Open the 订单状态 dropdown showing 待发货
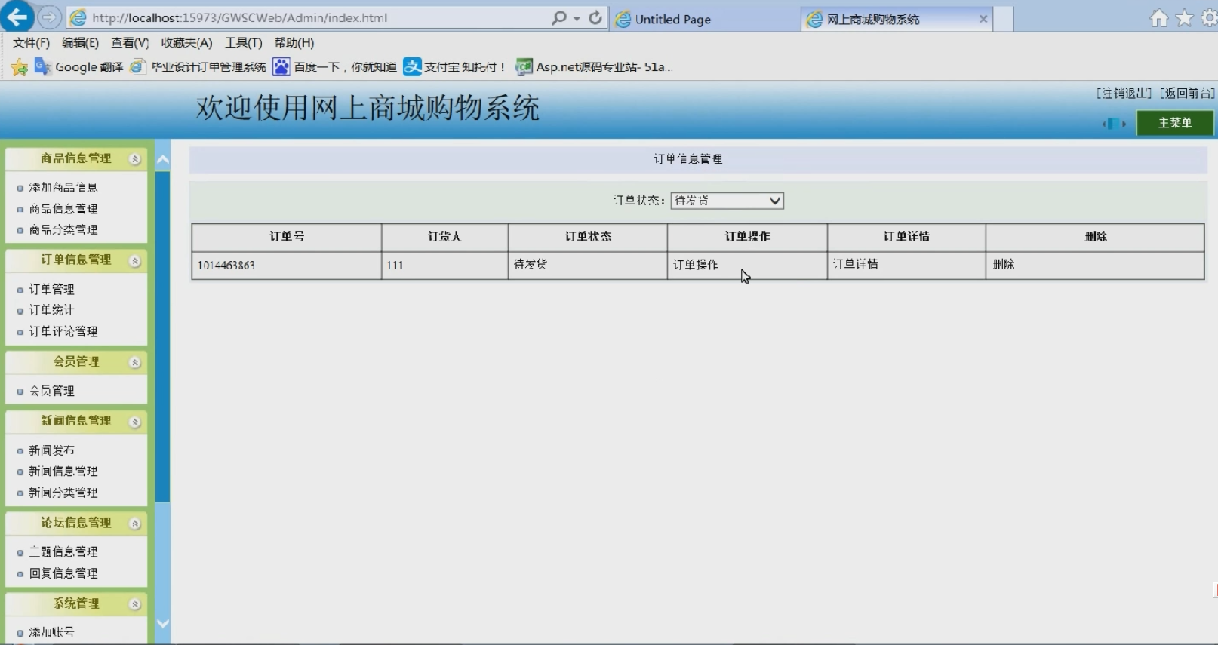 [727, 201]
